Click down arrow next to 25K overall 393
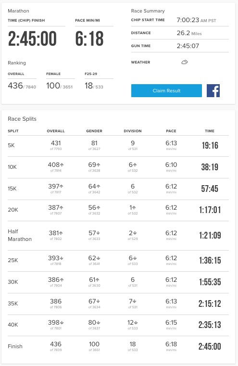The image size is (238, 366). coord(62,258)
